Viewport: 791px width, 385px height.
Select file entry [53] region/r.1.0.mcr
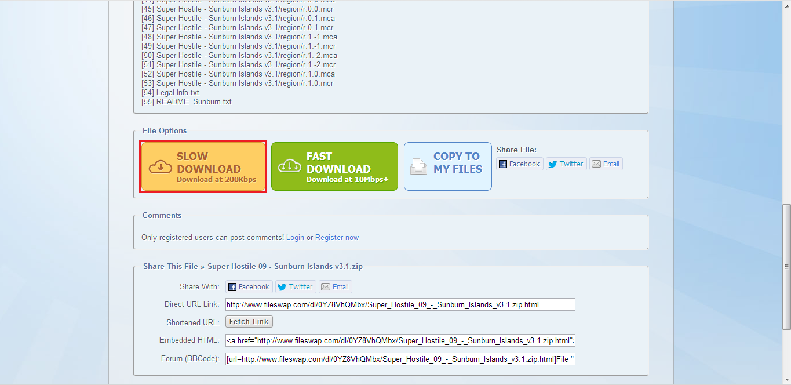238,83
